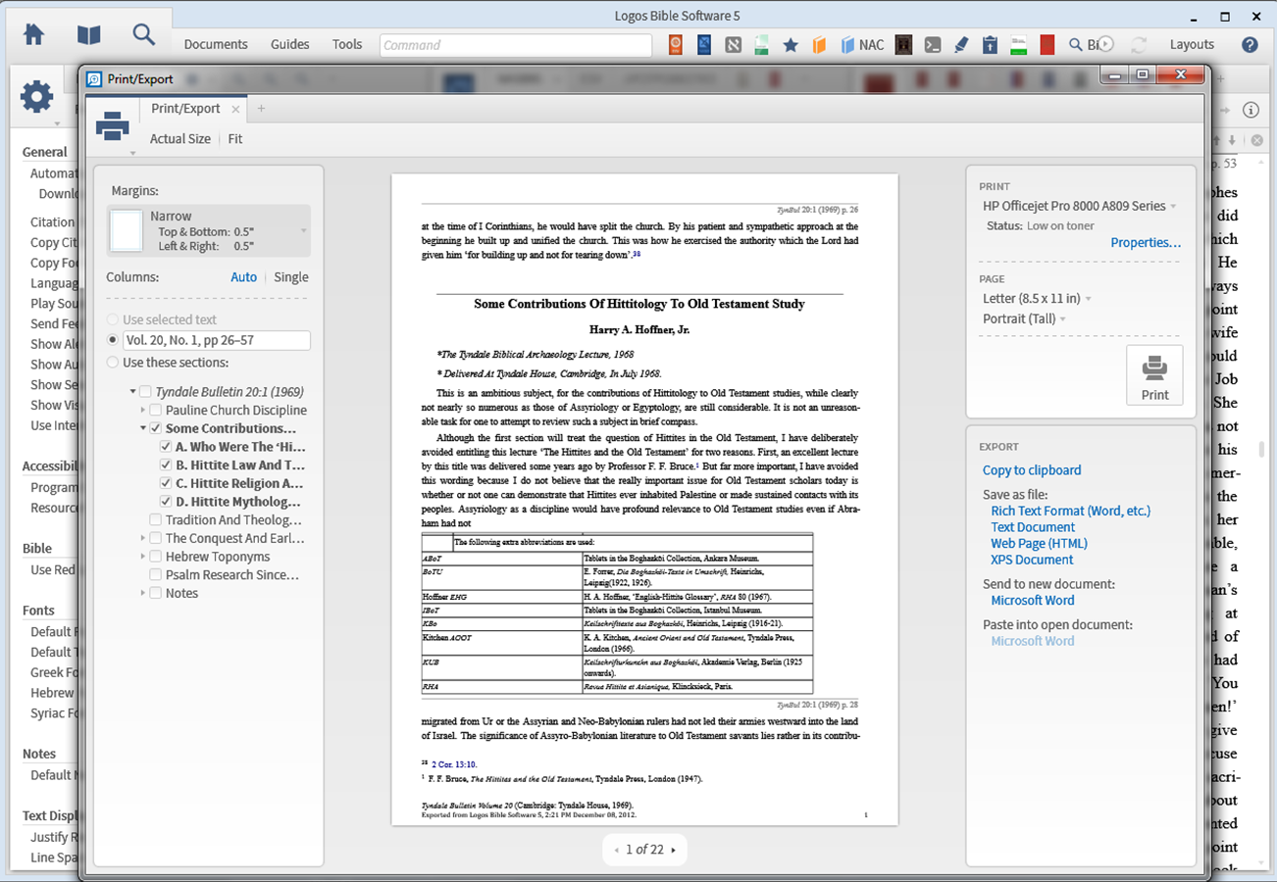Open the HP Officejet printer dropdown
The height and width of the screenshot is (882, 1277).
(1080, 206)
